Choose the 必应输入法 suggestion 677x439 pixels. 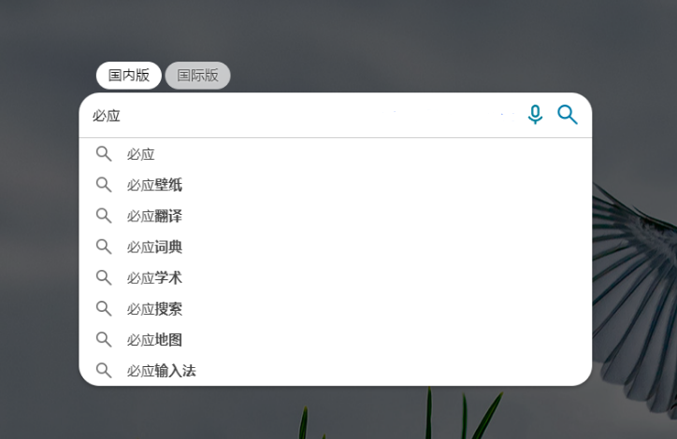[x=336, y=371]
